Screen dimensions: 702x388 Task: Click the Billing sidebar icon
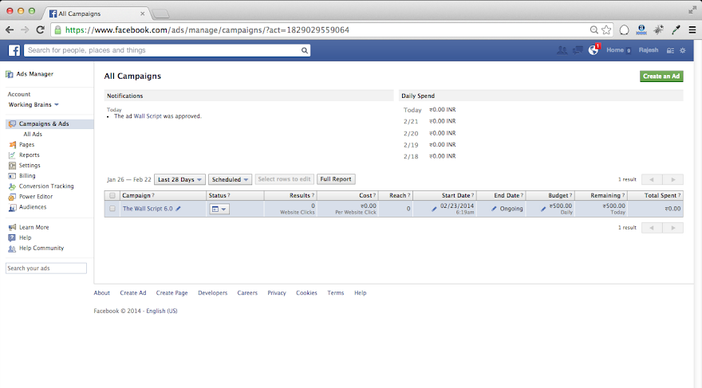coord(13,176)
